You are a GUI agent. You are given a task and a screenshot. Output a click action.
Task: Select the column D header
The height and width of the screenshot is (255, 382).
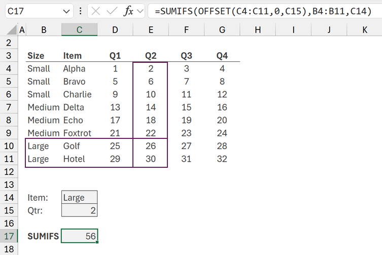pos(115,30)
